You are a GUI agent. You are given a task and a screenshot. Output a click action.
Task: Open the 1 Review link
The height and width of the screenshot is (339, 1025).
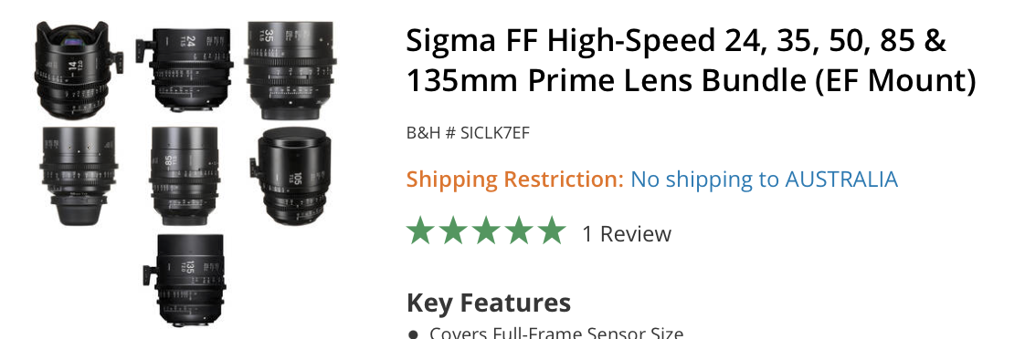pos(627,233)
